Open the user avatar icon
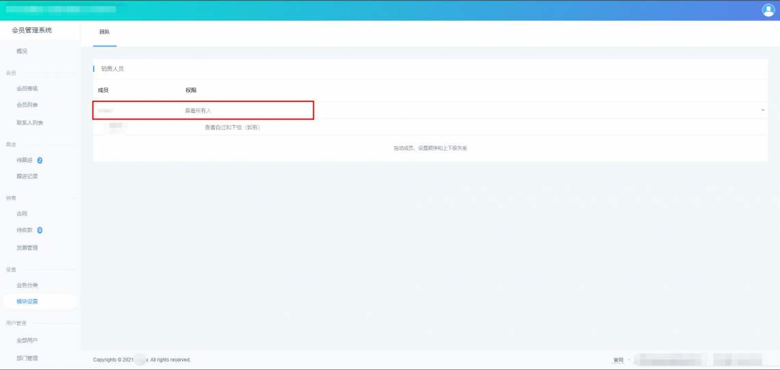 pos(768,10)
